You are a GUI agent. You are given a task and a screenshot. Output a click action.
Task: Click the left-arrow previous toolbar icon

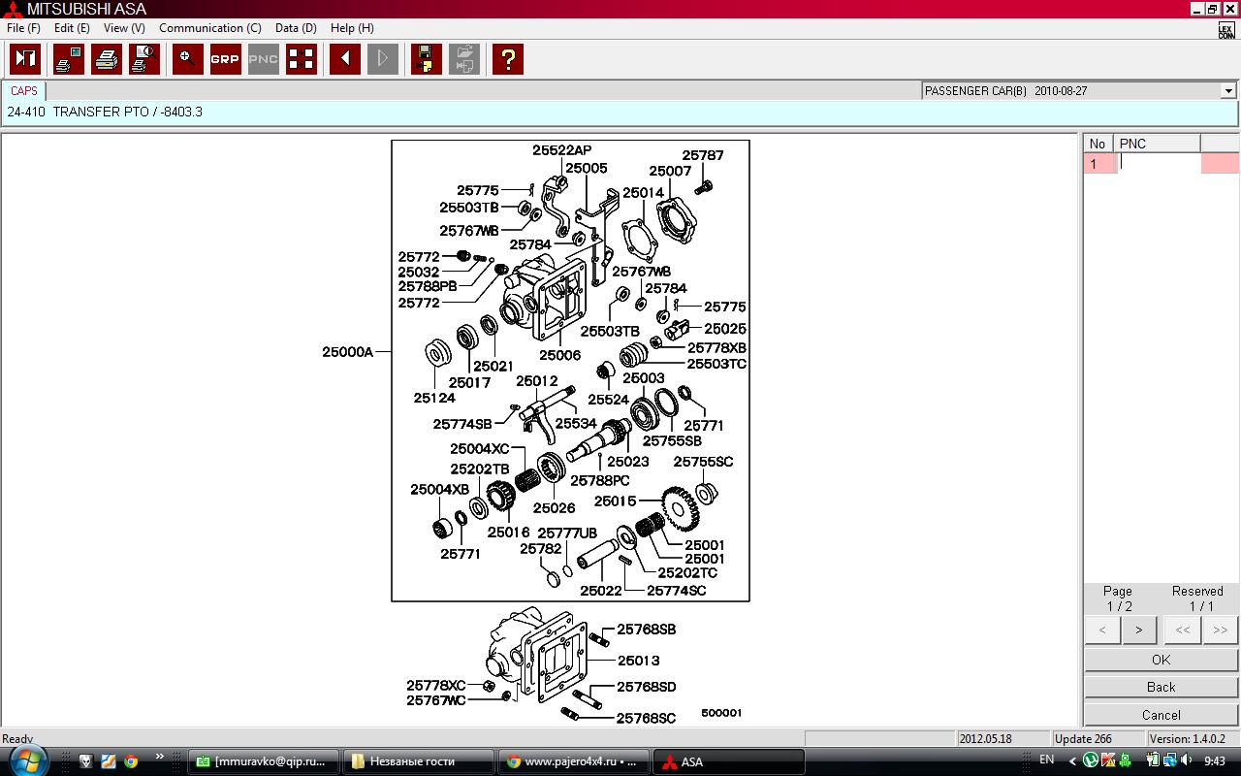coord(344,59)
